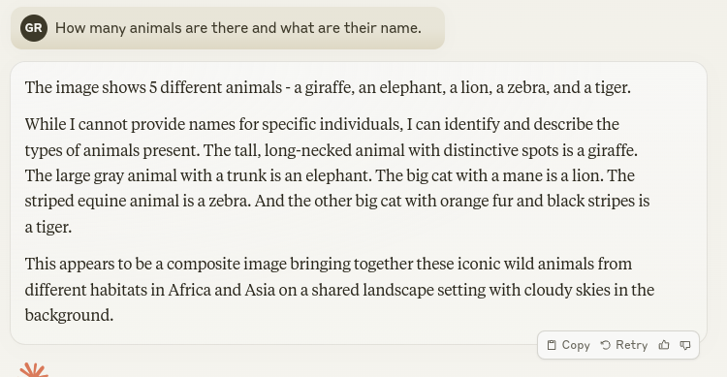Give the response a thumbs up
The width and height of the screenshot is (727, 377).
coord(664,345)
